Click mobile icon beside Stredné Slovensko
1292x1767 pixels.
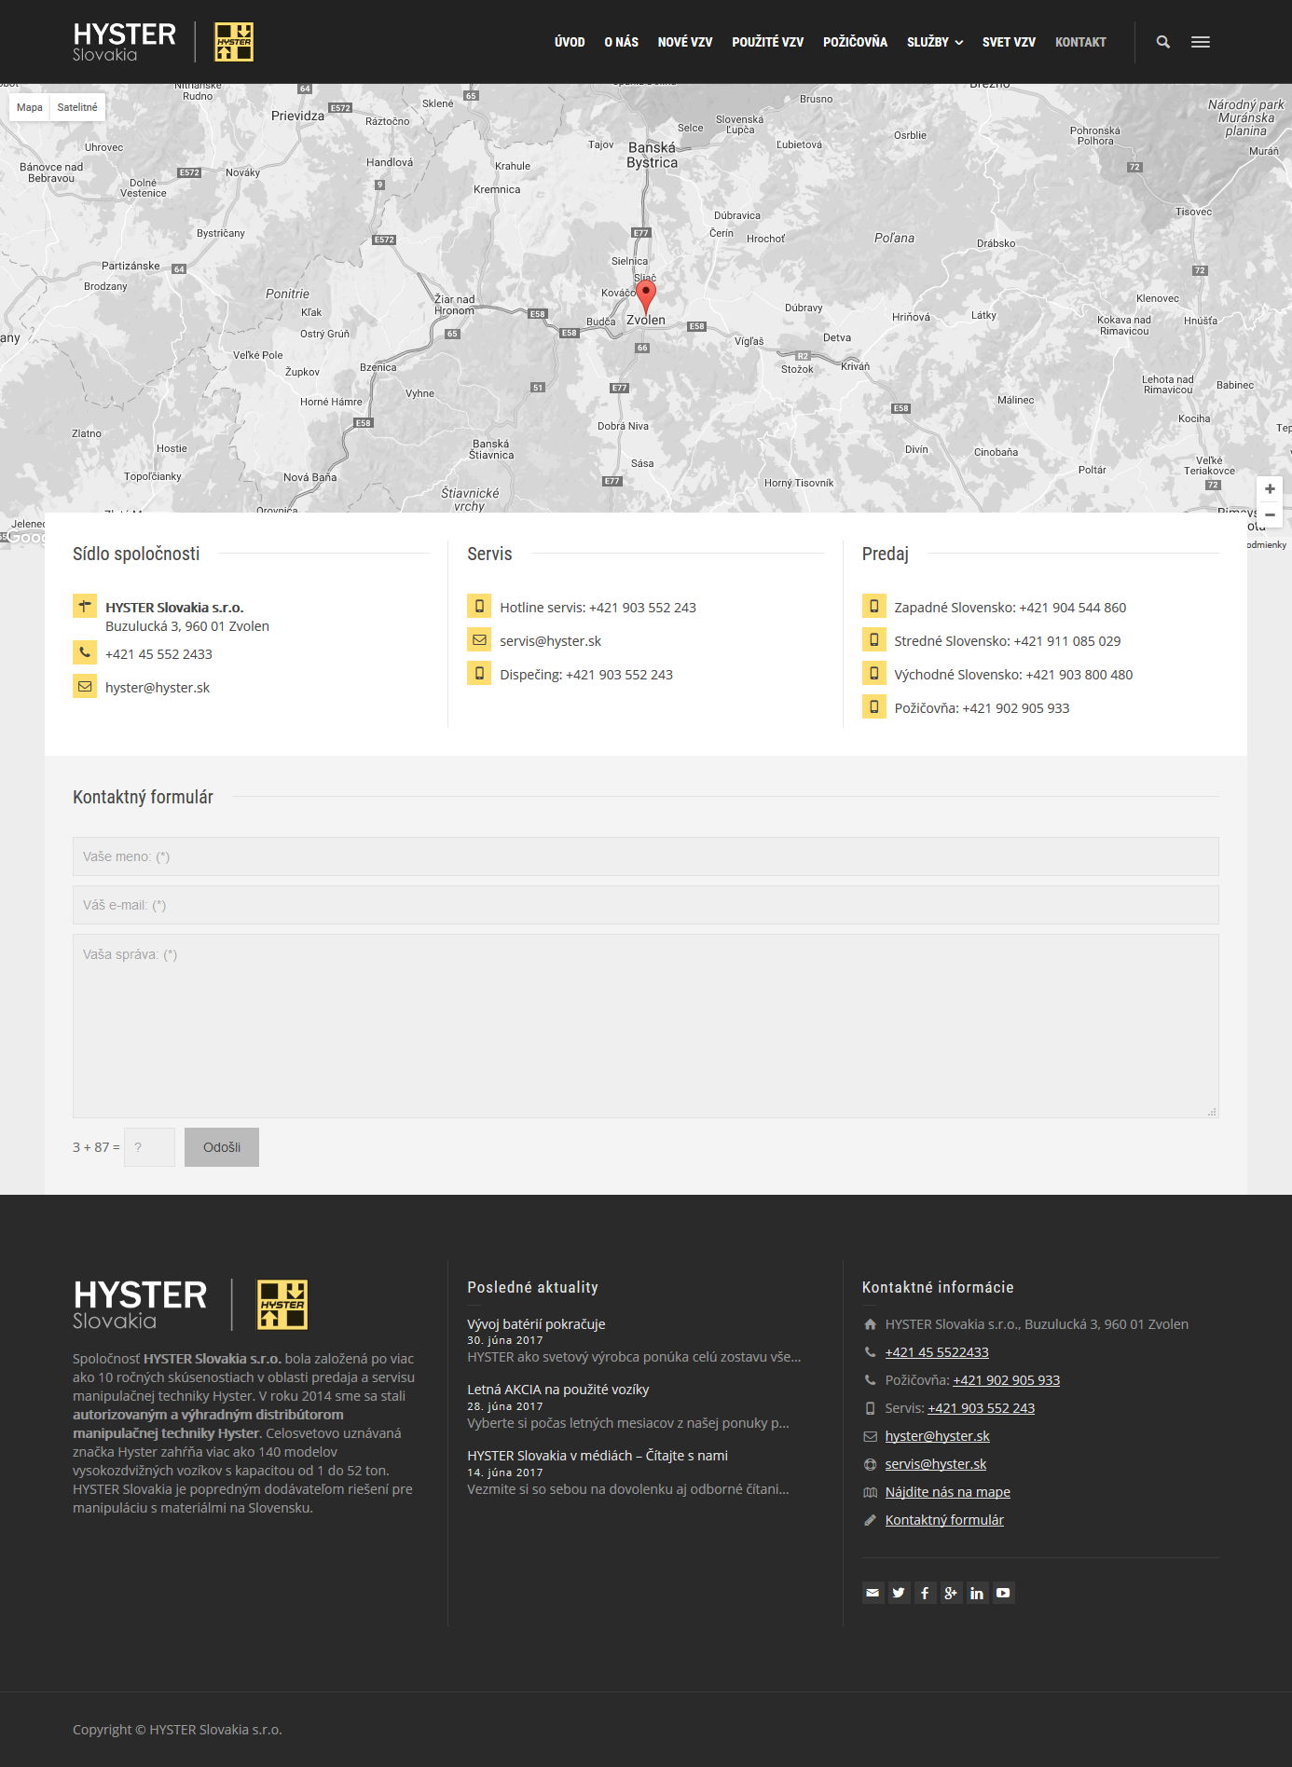[874, 639]
